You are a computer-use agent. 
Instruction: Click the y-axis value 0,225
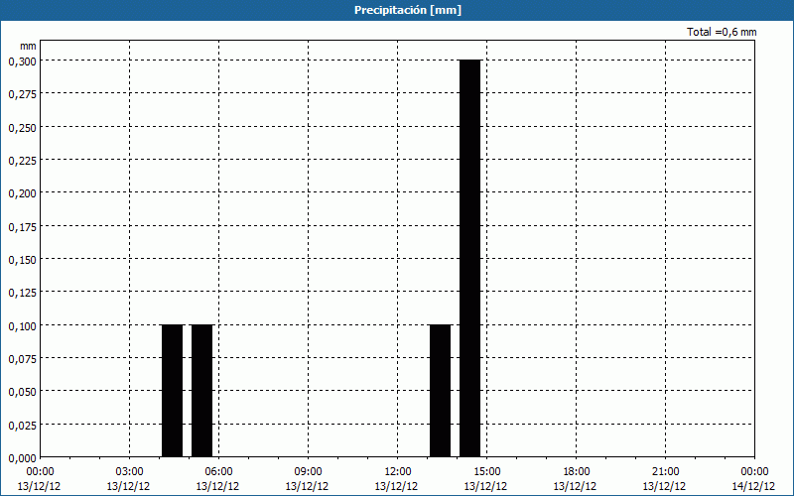pos(22,161)
